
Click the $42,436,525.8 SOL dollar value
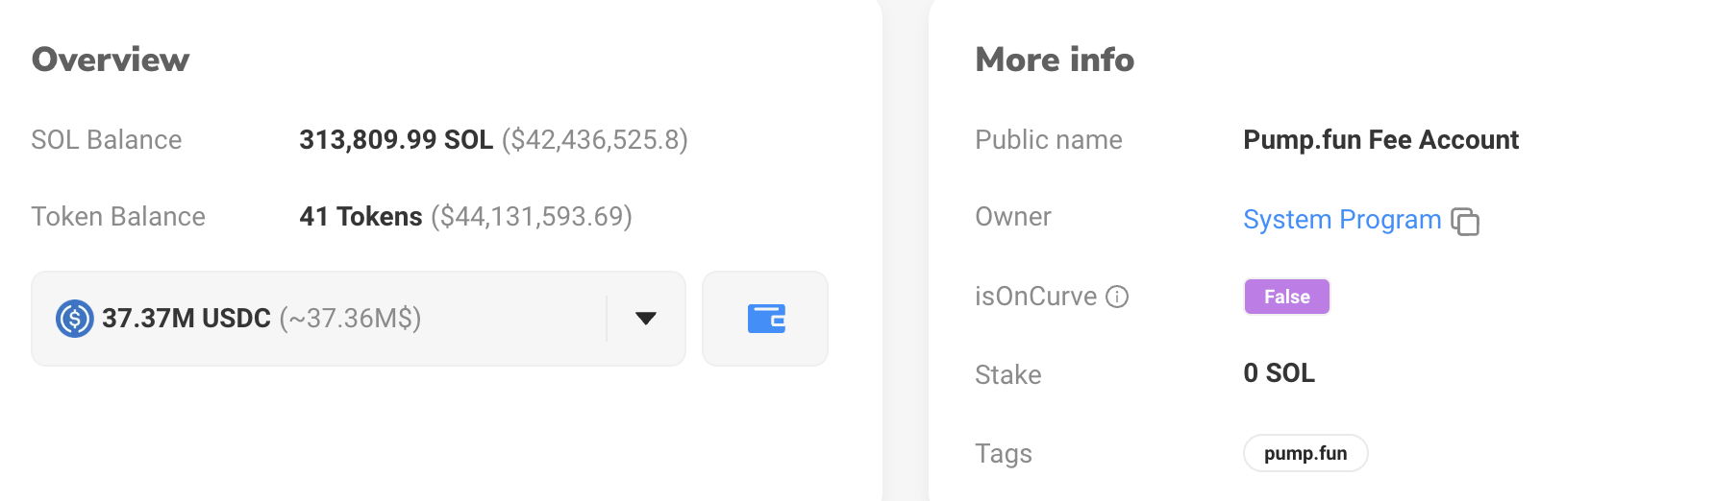[x=595, y=140]
